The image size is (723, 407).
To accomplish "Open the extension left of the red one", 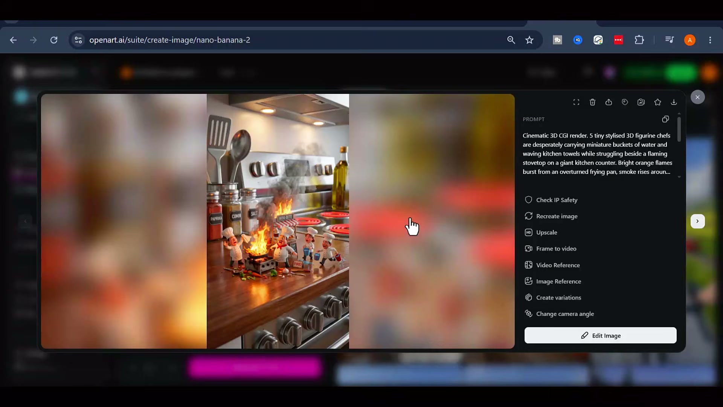I will (x=598, y=40).
